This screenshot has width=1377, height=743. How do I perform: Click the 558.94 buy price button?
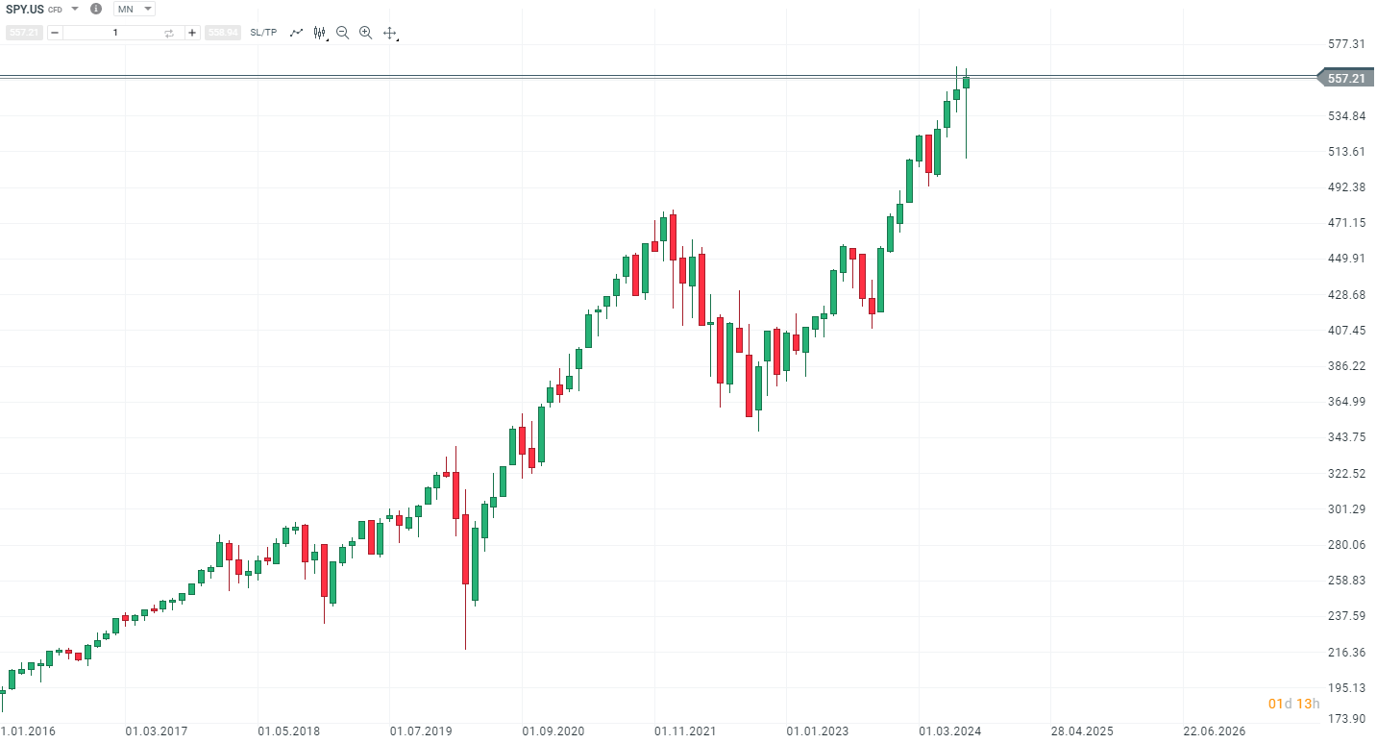[222, 33]
